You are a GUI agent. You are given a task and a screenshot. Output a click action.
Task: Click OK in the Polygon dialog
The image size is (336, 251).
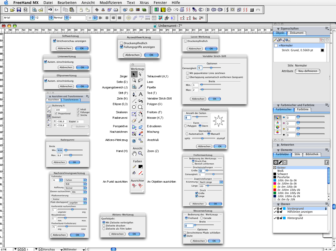point(220,146)
